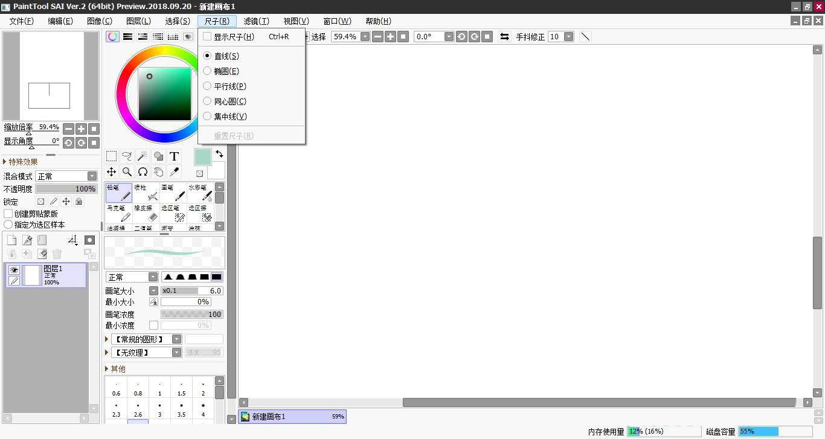Open the 窗口(W) menu

[x=336, y=21]
